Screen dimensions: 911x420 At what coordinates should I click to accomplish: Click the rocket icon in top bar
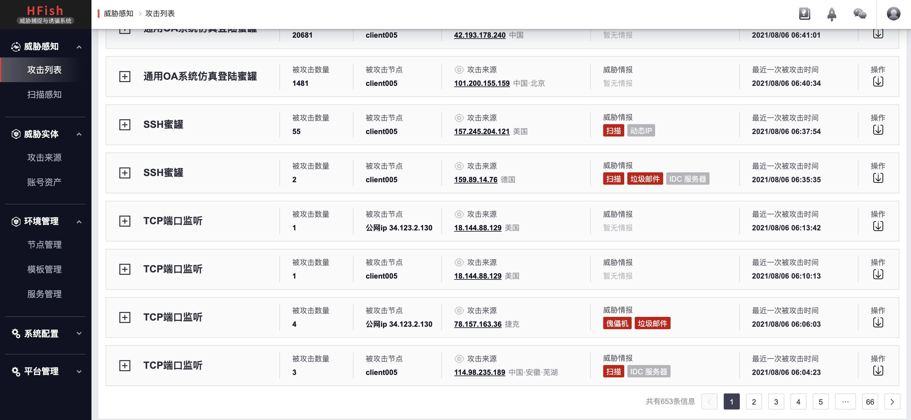point(832,14)
